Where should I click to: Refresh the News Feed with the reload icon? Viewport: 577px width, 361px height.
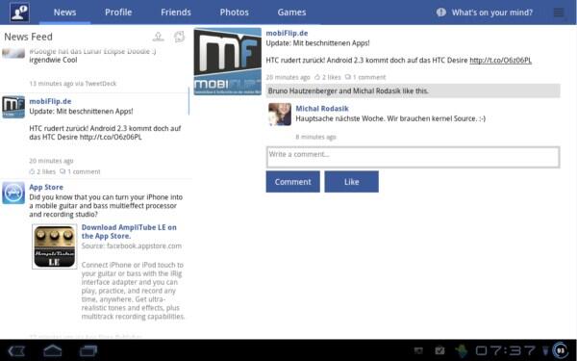point(179,37)
